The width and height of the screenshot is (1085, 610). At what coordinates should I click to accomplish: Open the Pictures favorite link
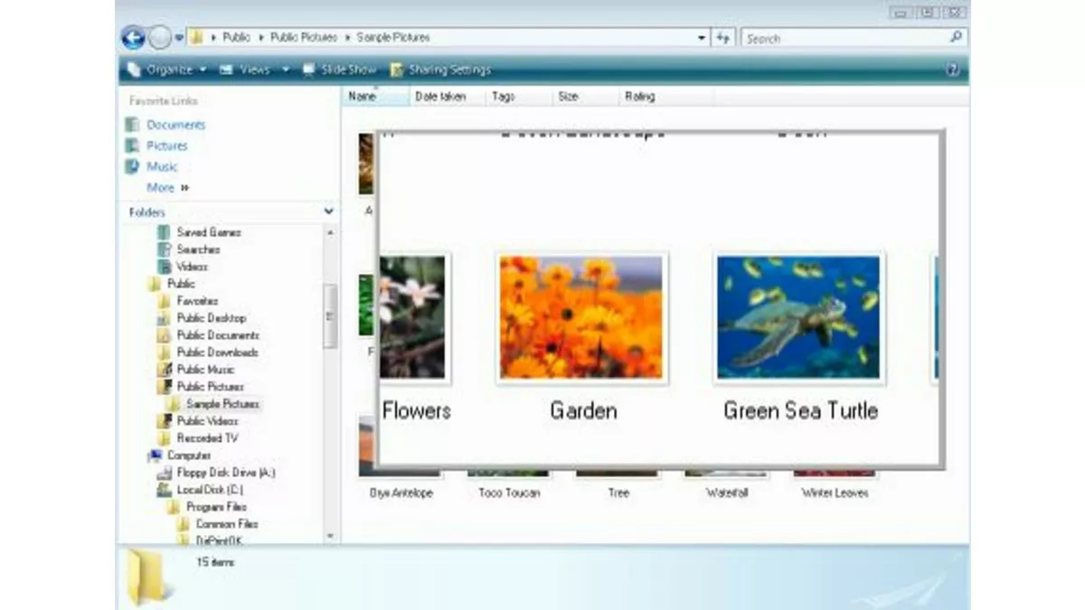tap(167, 145)
